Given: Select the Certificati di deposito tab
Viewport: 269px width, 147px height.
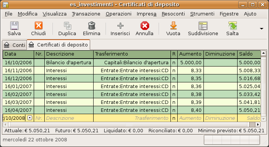Looking at the screenshot, I should pos(58,45).
